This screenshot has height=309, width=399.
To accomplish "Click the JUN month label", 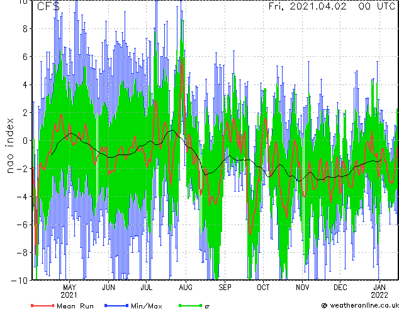I will point(109,288).
